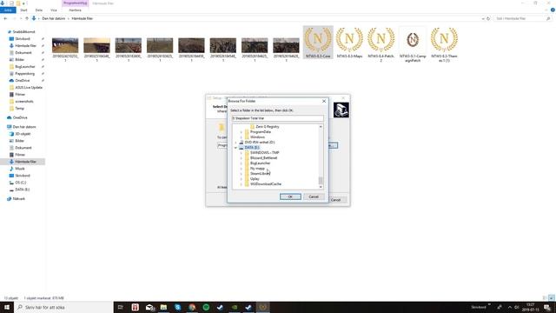Screen dimensions: 556x313
Task: Click 'Den här datorn' in address breadcrumb
Action: coord(54,18)
